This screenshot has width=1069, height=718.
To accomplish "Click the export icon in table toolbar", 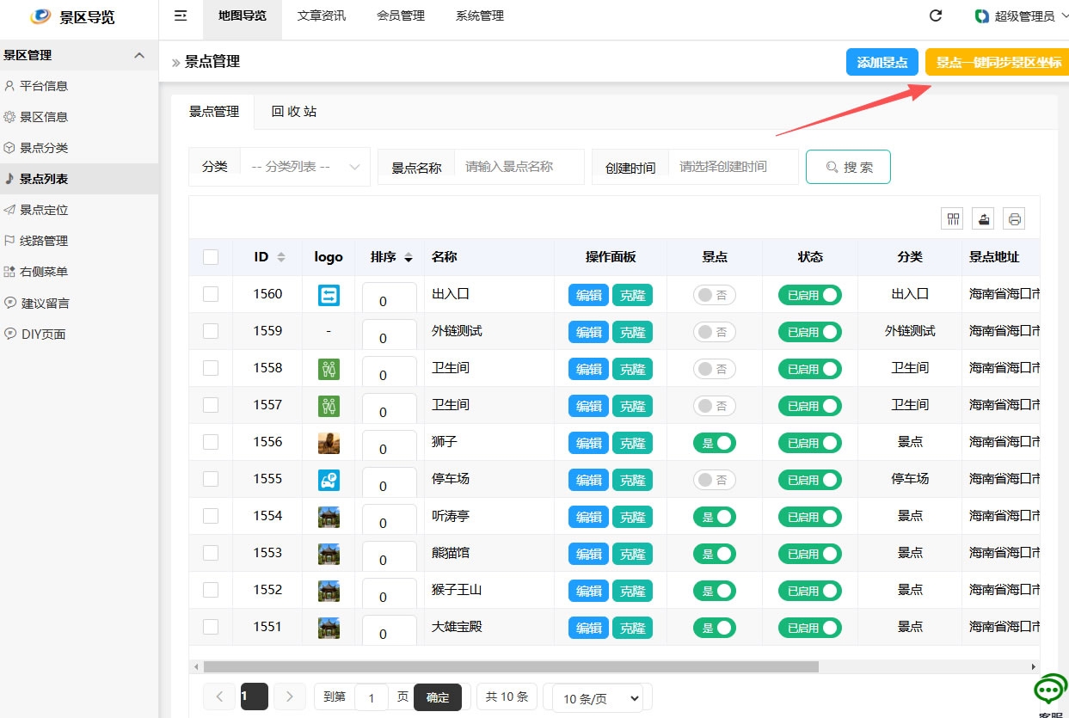I will 984,218.
